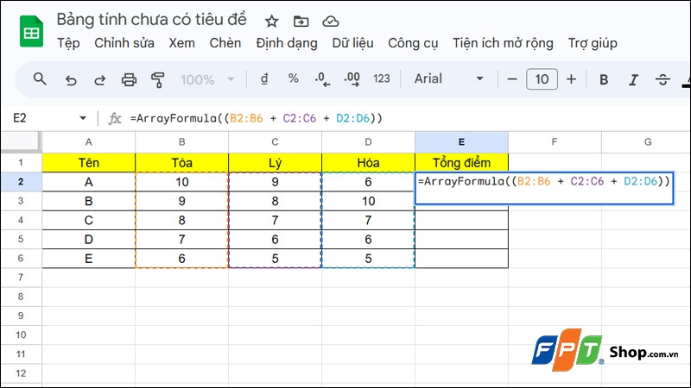Select row 12 header

click(x=21, y=373)
